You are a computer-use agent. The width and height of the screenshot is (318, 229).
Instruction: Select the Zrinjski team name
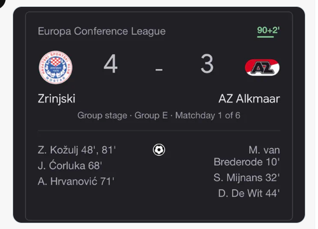(57, 99)
